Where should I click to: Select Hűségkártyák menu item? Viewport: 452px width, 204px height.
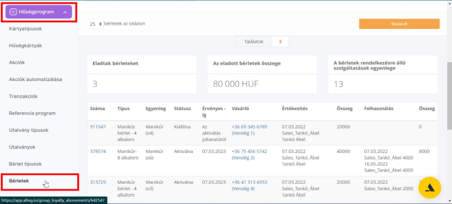click(25, 45)
